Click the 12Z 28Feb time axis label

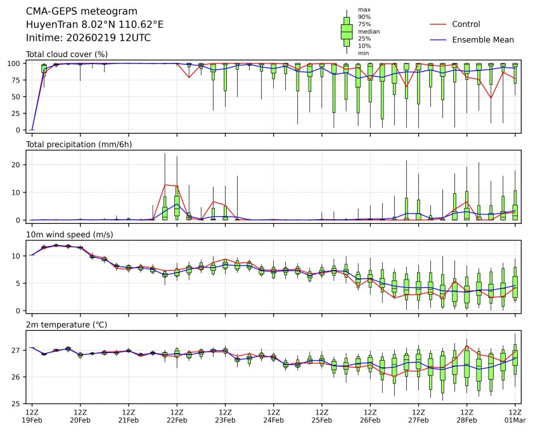pyautogui.click(x=466, y=416)
